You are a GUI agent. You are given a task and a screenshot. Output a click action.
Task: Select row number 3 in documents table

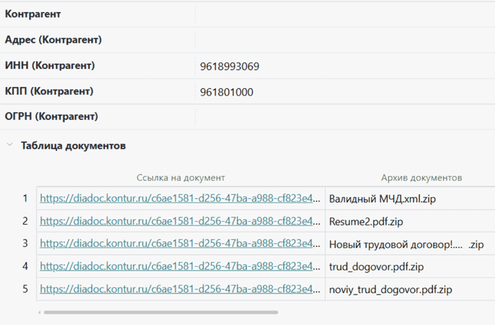coord(24,244)
